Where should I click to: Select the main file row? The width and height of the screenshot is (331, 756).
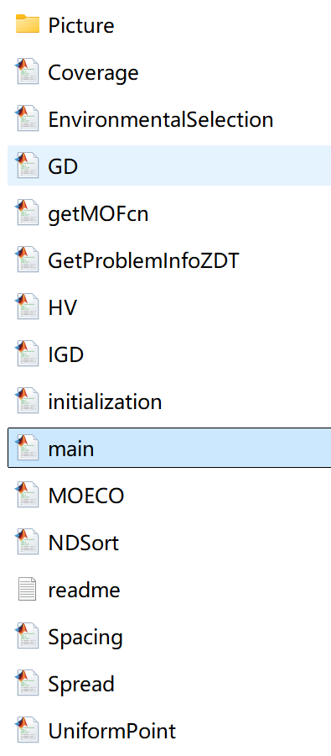169,448
